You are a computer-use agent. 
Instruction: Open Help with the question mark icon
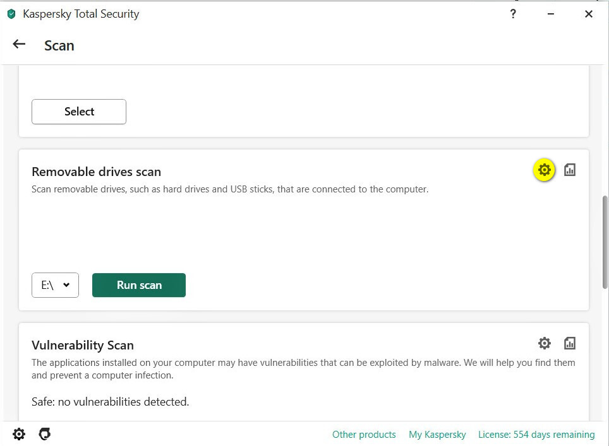click(513, 14)
